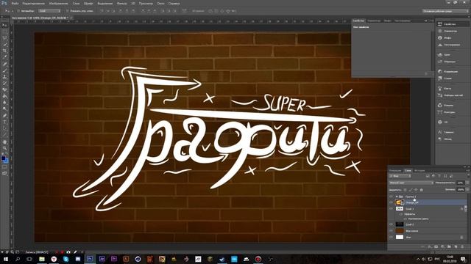Screen dimensions: 471x264
Task: Open the Файл menu
Action: (x=15, y=3)
